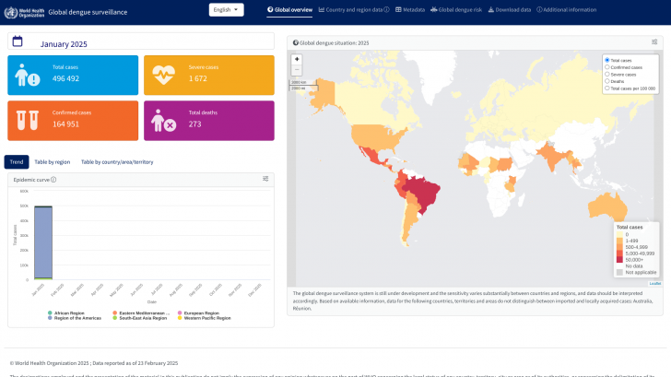Click the 1-499 legend color swatch
The height and width of the screenshot is (377, 671).
tap(619, 241)
